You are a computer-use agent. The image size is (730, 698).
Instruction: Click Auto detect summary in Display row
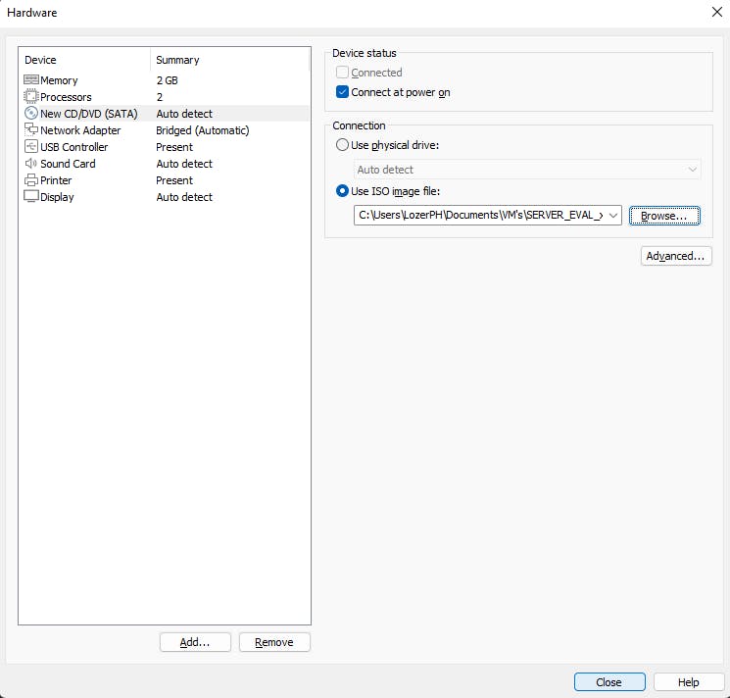(x=184, y=197)
